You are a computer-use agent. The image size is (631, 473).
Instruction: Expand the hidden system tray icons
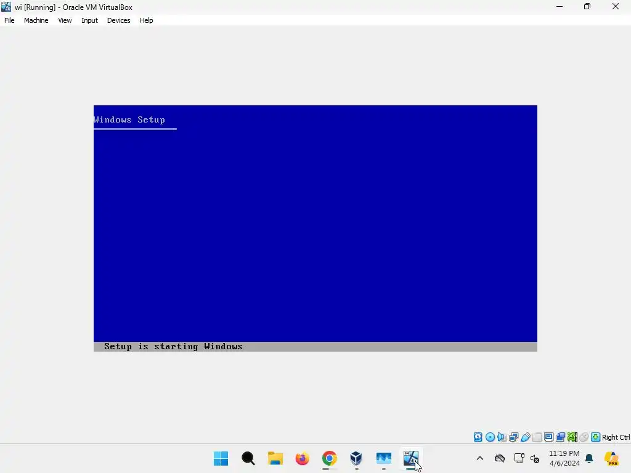(x=479, y=458)
